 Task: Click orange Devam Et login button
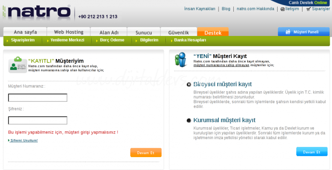(x=146, y=152)
